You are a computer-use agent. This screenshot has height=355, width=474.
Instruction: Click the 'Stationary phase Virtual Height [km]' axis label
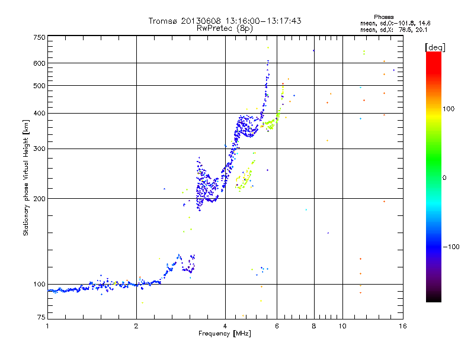point(26,178)
